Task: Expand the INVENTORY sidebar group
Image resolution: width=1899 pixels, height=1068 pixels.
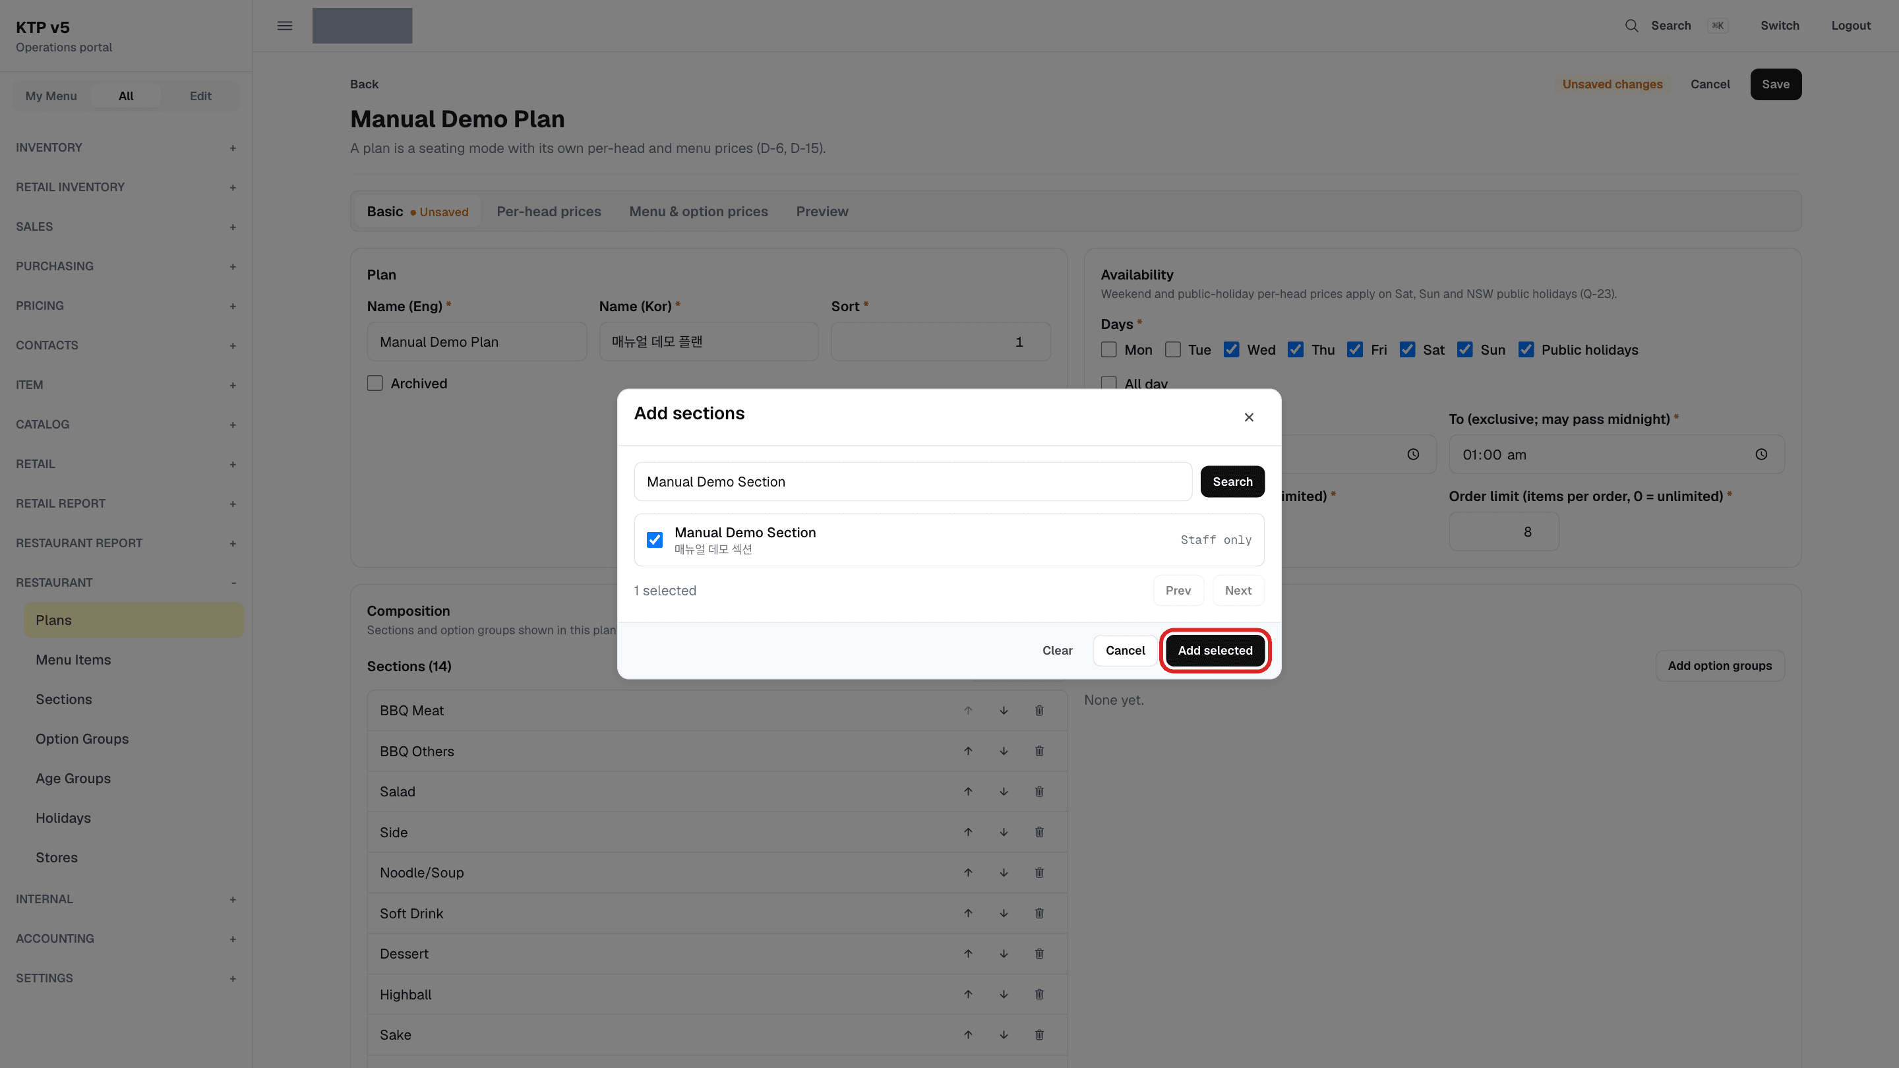Action: (x=126, y=148)
